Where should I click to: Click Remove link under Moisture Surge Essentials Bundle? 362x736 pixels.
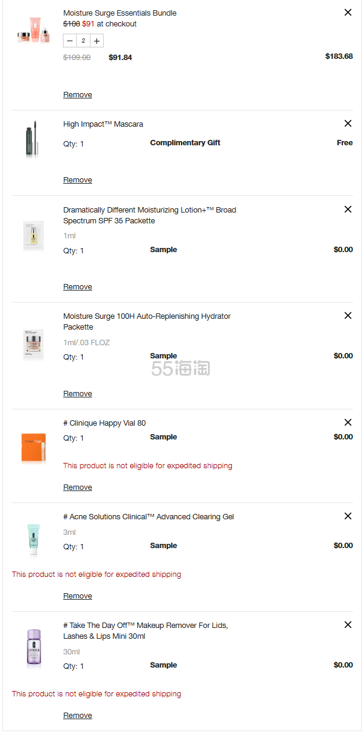pyautogui.click(x=78, y=95)
